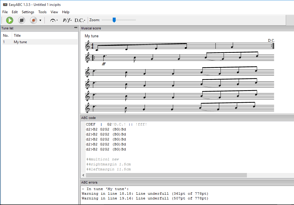Stop playback with the stop button
Screen dimensions: 294x205
tap(21, 20)
